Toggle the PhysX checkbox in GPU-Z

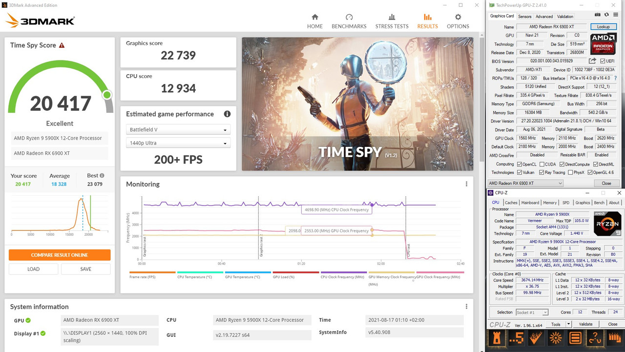point(570,173)
